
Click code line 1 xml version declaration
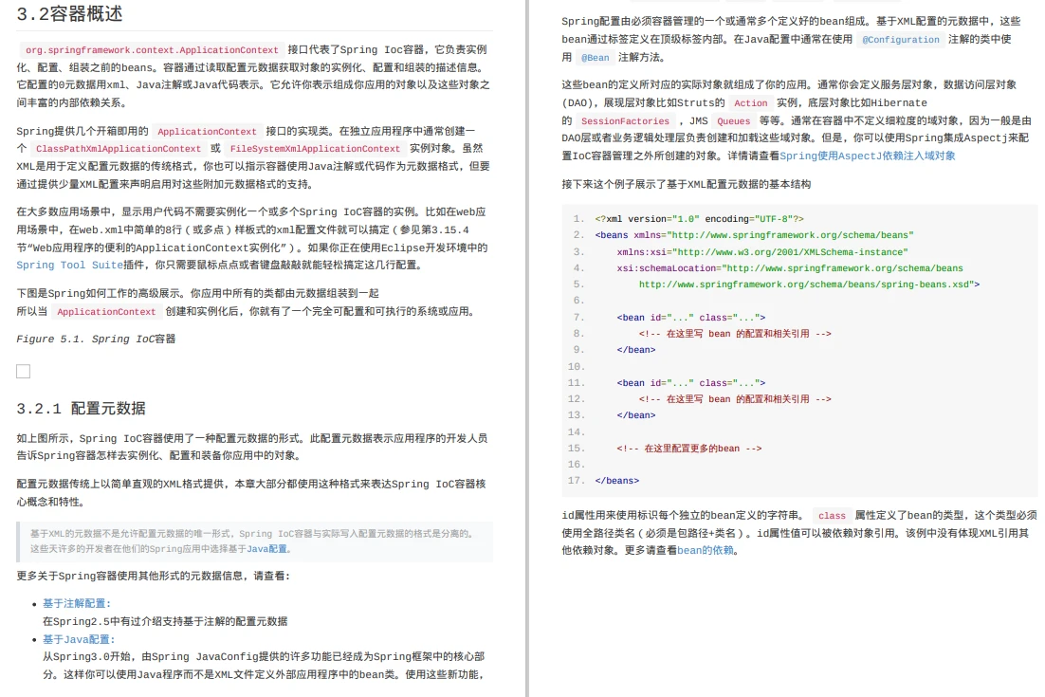699,219
